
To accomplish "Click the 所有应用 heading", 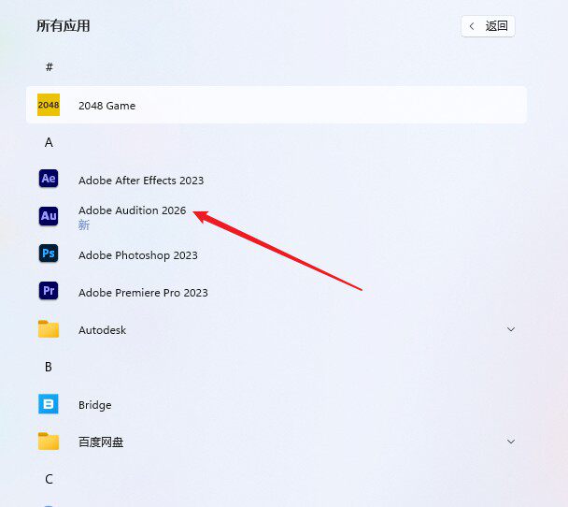I will tap(63, 26).
